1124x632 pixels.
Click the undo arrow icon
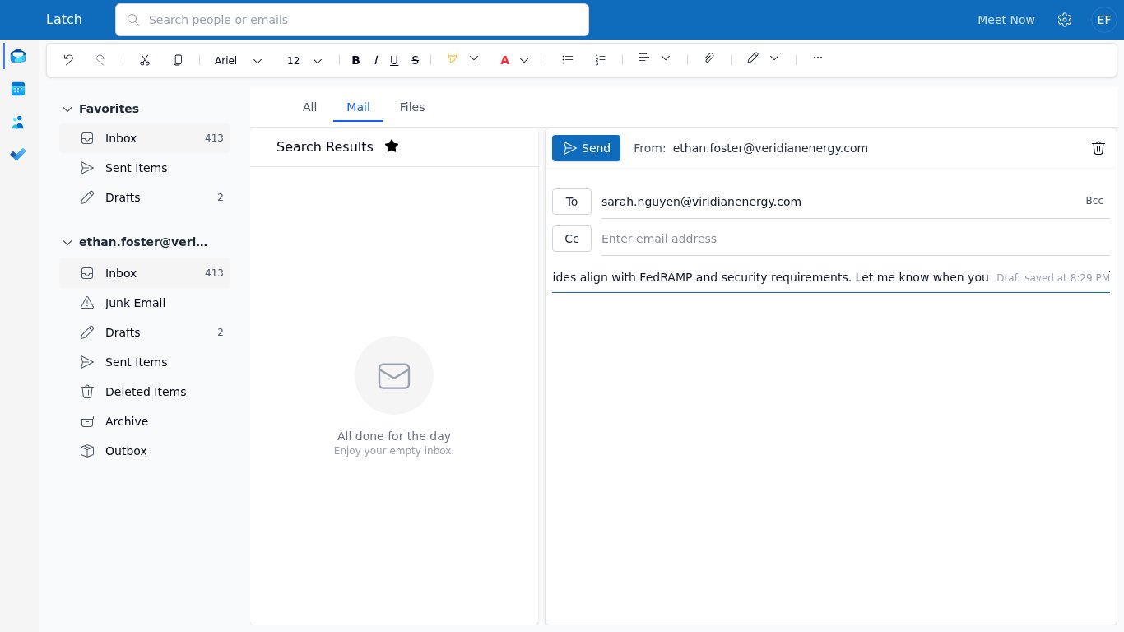click(x=68, y=60)
